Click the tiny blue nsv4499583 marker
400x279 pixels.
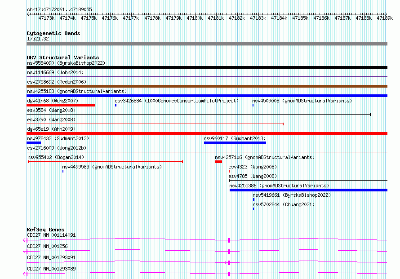[x=63, y=171]
